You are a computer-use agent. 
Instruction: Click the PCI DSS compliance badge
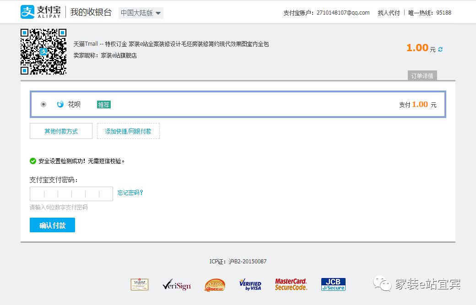click(x=215, y=285)
